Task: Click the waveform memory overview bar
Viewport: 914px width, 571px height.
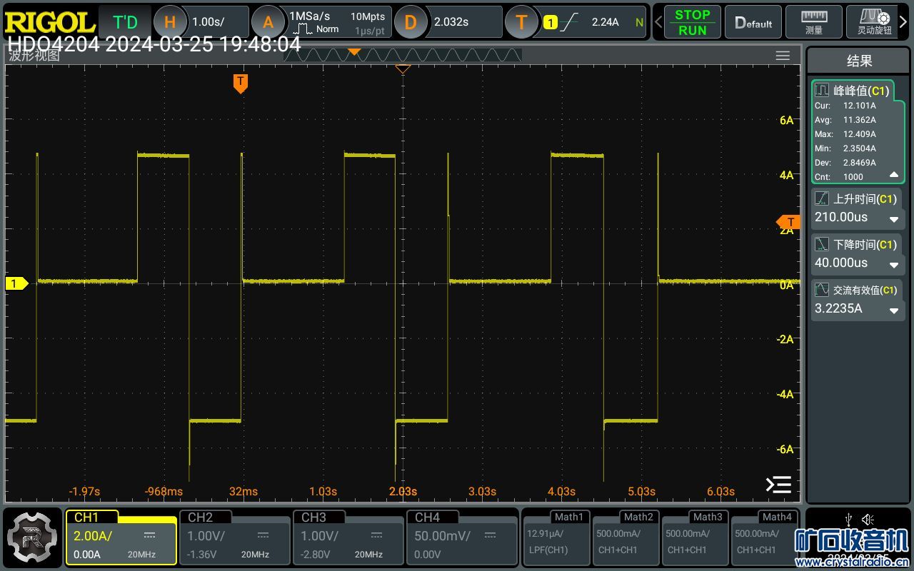Action: tap(403, 55)
